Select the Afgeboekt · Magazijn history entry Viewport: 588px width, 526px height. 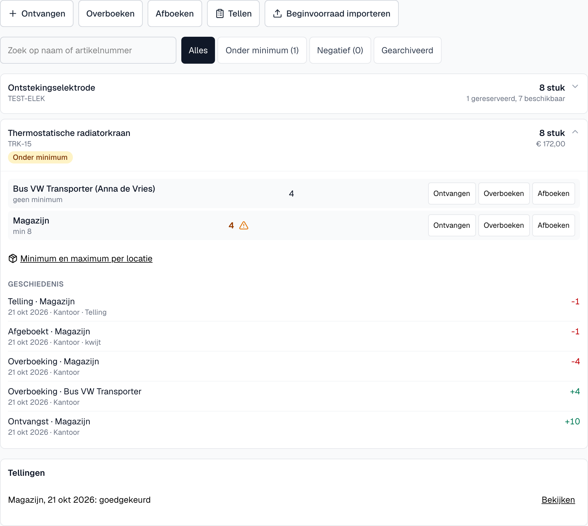point(294,336)
